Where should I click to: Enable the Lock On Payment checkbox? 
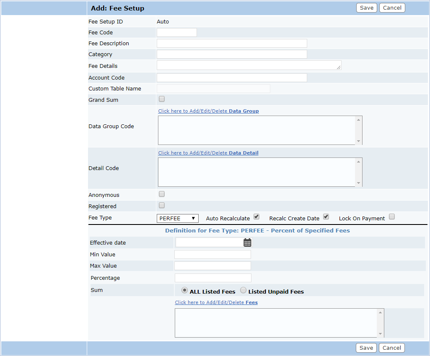pyautogui.click(x=391, y=217)
